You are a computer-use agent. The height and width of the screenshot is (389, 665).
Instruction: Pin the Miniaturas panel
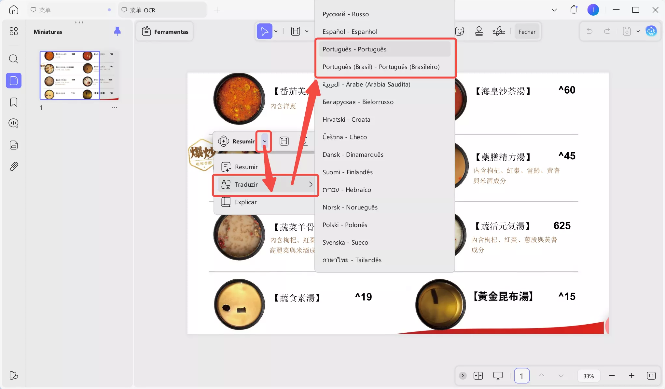117,31
